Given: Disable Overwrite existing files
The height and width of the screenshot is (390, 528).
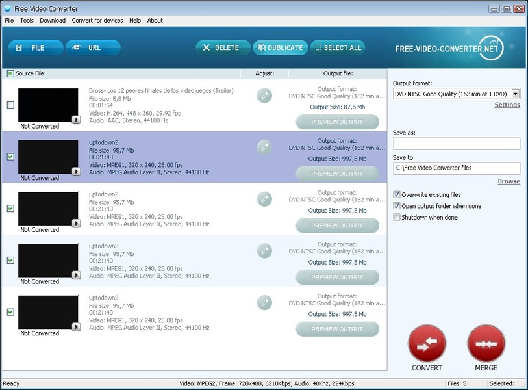Looking at the screenshot, I should coord(397,194).
